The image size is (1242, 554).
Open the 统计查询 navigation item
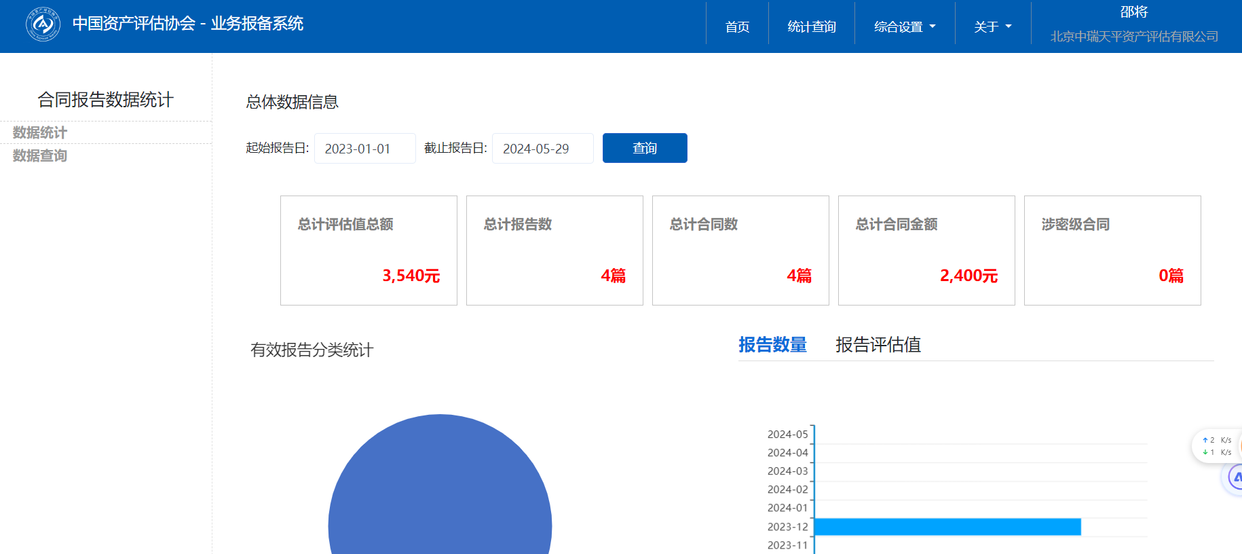[811, 26]
